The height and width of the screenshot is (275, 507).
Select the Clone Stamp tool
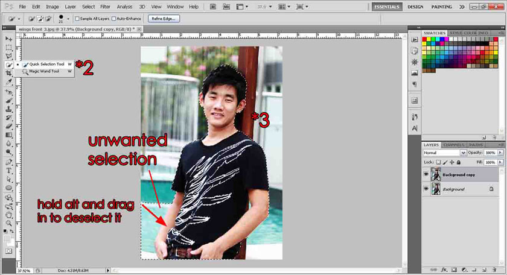(x=8, y=109)
